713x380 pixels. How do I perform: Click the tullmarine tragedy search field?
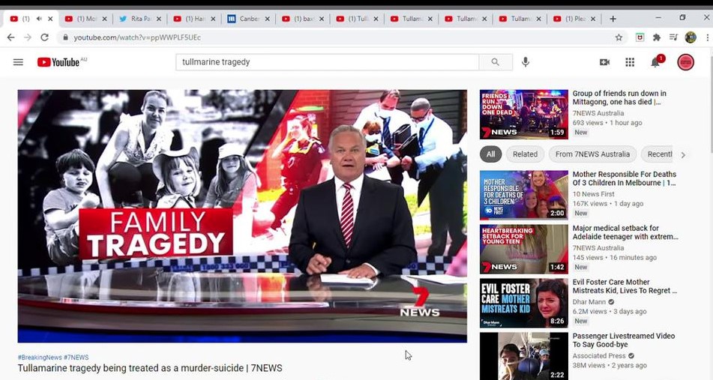[x=328, y=62]
